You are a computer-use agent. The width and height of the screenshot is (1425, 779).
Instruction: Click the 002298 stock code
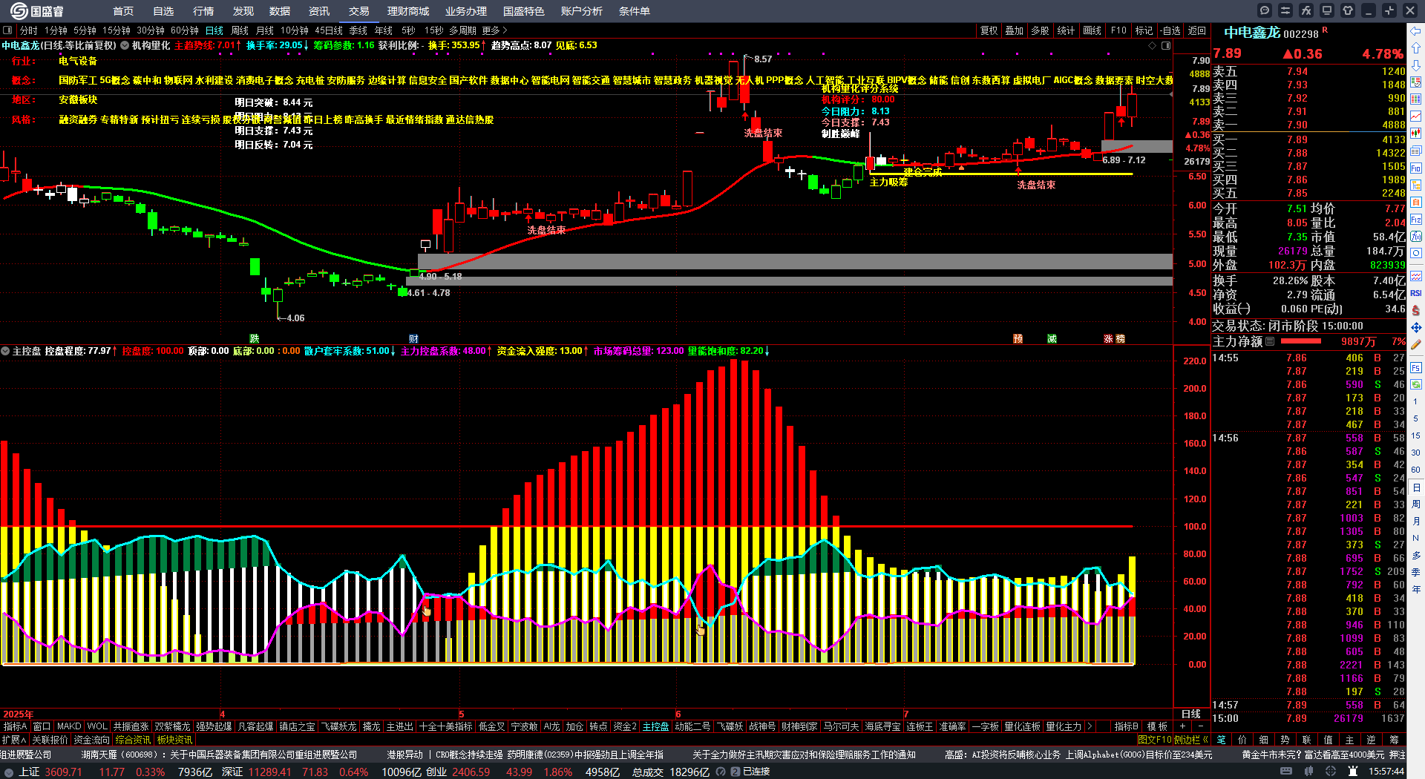click(1301, 34)
